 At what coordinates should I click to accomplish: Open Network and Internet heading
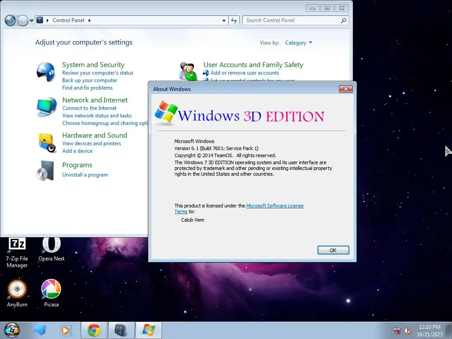click(x=95, y=100)
